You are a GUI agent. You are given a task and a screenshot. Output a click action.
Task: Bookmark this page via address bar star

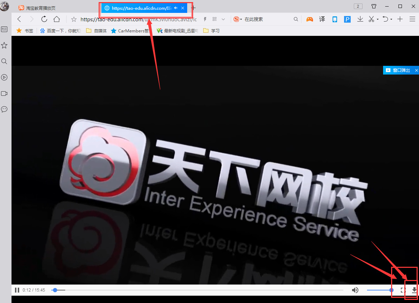(x=73, y=19)
